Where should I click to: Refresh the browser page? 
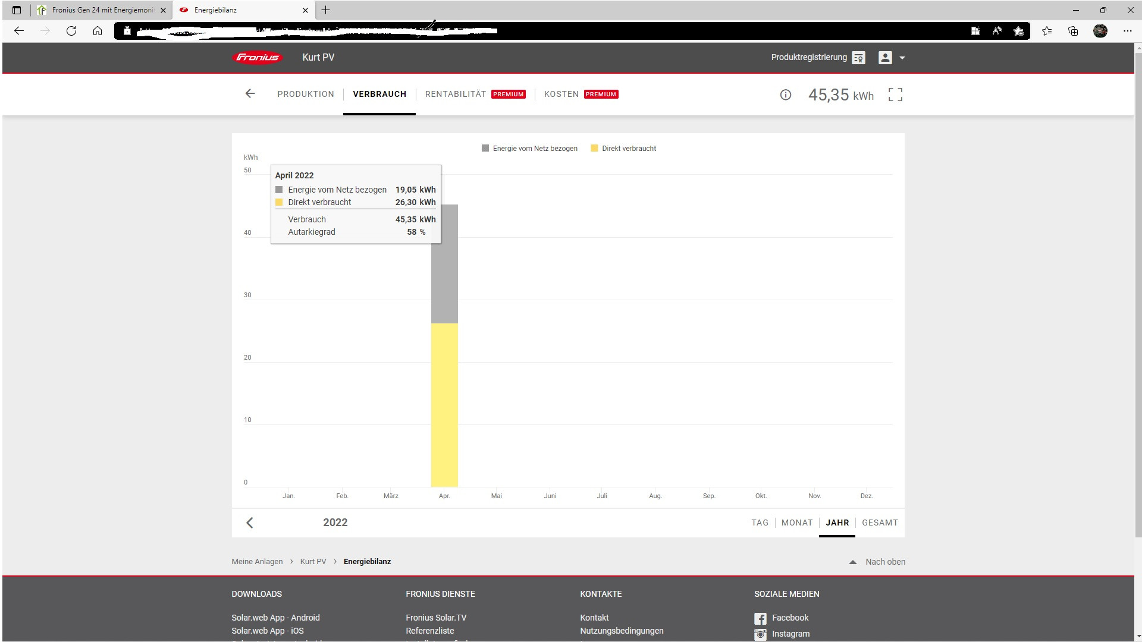(x=71, y=31)
